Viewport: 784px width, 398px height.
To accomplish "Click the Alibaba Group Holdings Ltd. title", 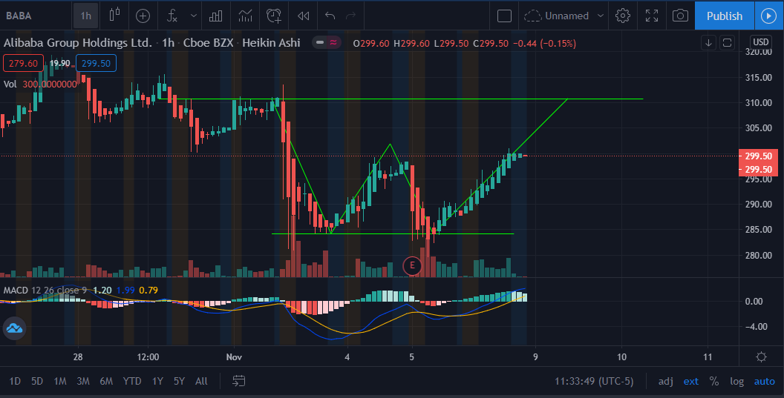I will click(77, 43).
